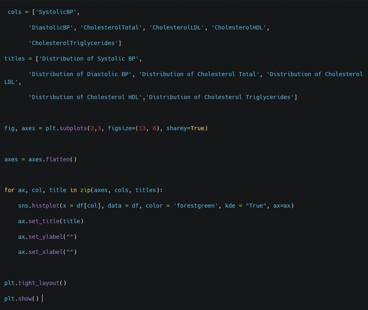Click 'fig' in the subplots assignment
This screenshot has height=310, width=368.
9,128
